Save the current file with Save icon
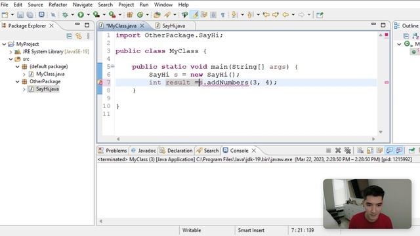420x236 pixels. [20, 14]
